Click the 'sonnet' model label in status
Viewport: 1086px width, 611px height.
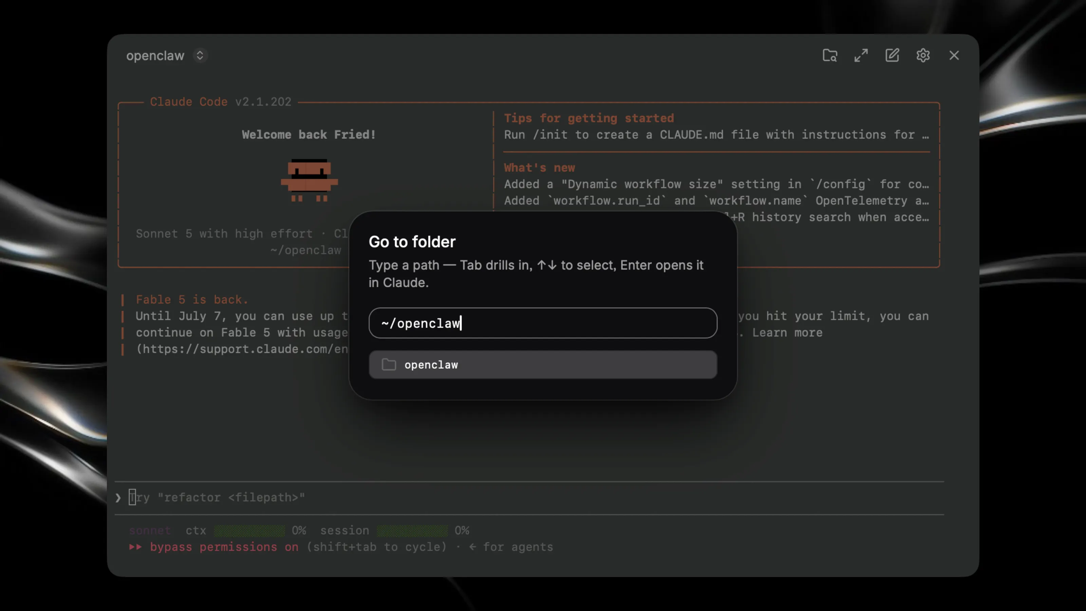[x=150, y=531]
